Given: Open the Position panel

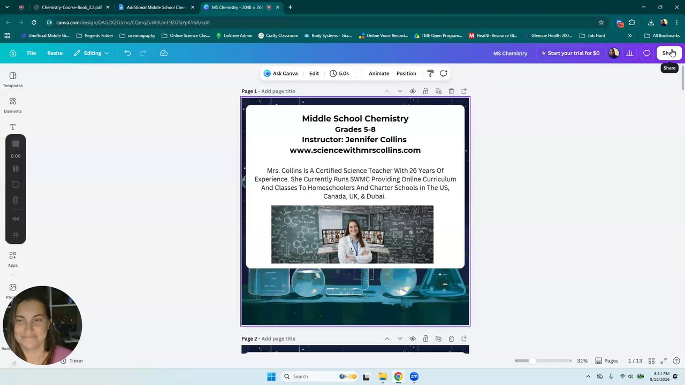Looking at the screenshot, I should tap(406, 73).
